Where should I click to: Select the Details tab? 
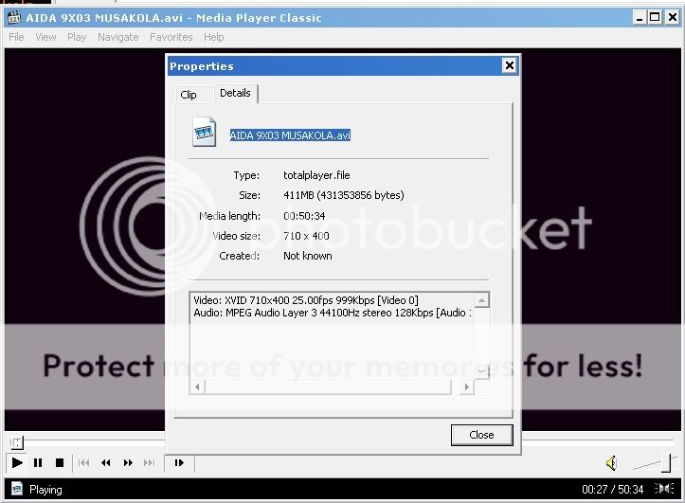235,93
